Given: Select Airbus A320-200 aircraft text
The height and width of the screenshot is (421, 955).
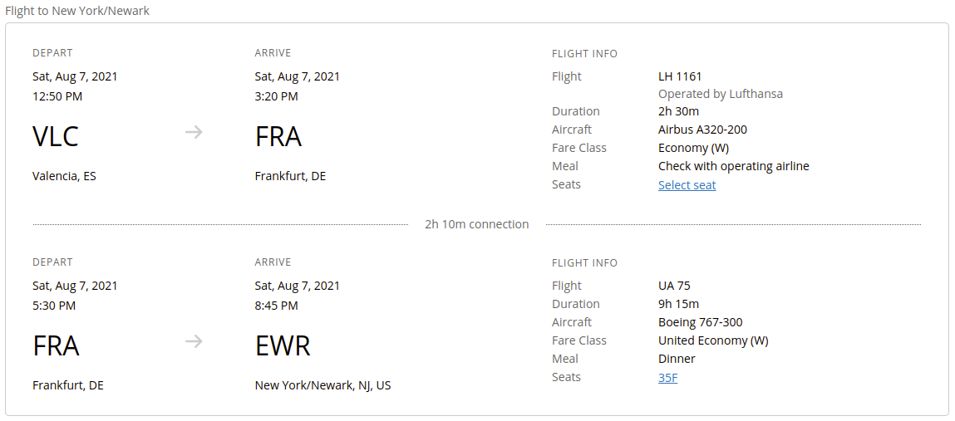Looking at the screenshot, I should (x=702, y=130).
